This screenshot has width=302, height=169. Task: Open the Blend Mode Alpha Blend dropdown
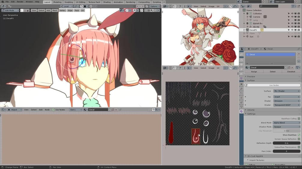coord(287,123)
